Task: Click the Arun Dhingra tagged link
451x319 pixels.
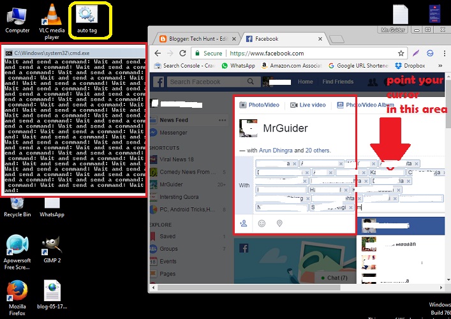Action: [x=276, y=151]
